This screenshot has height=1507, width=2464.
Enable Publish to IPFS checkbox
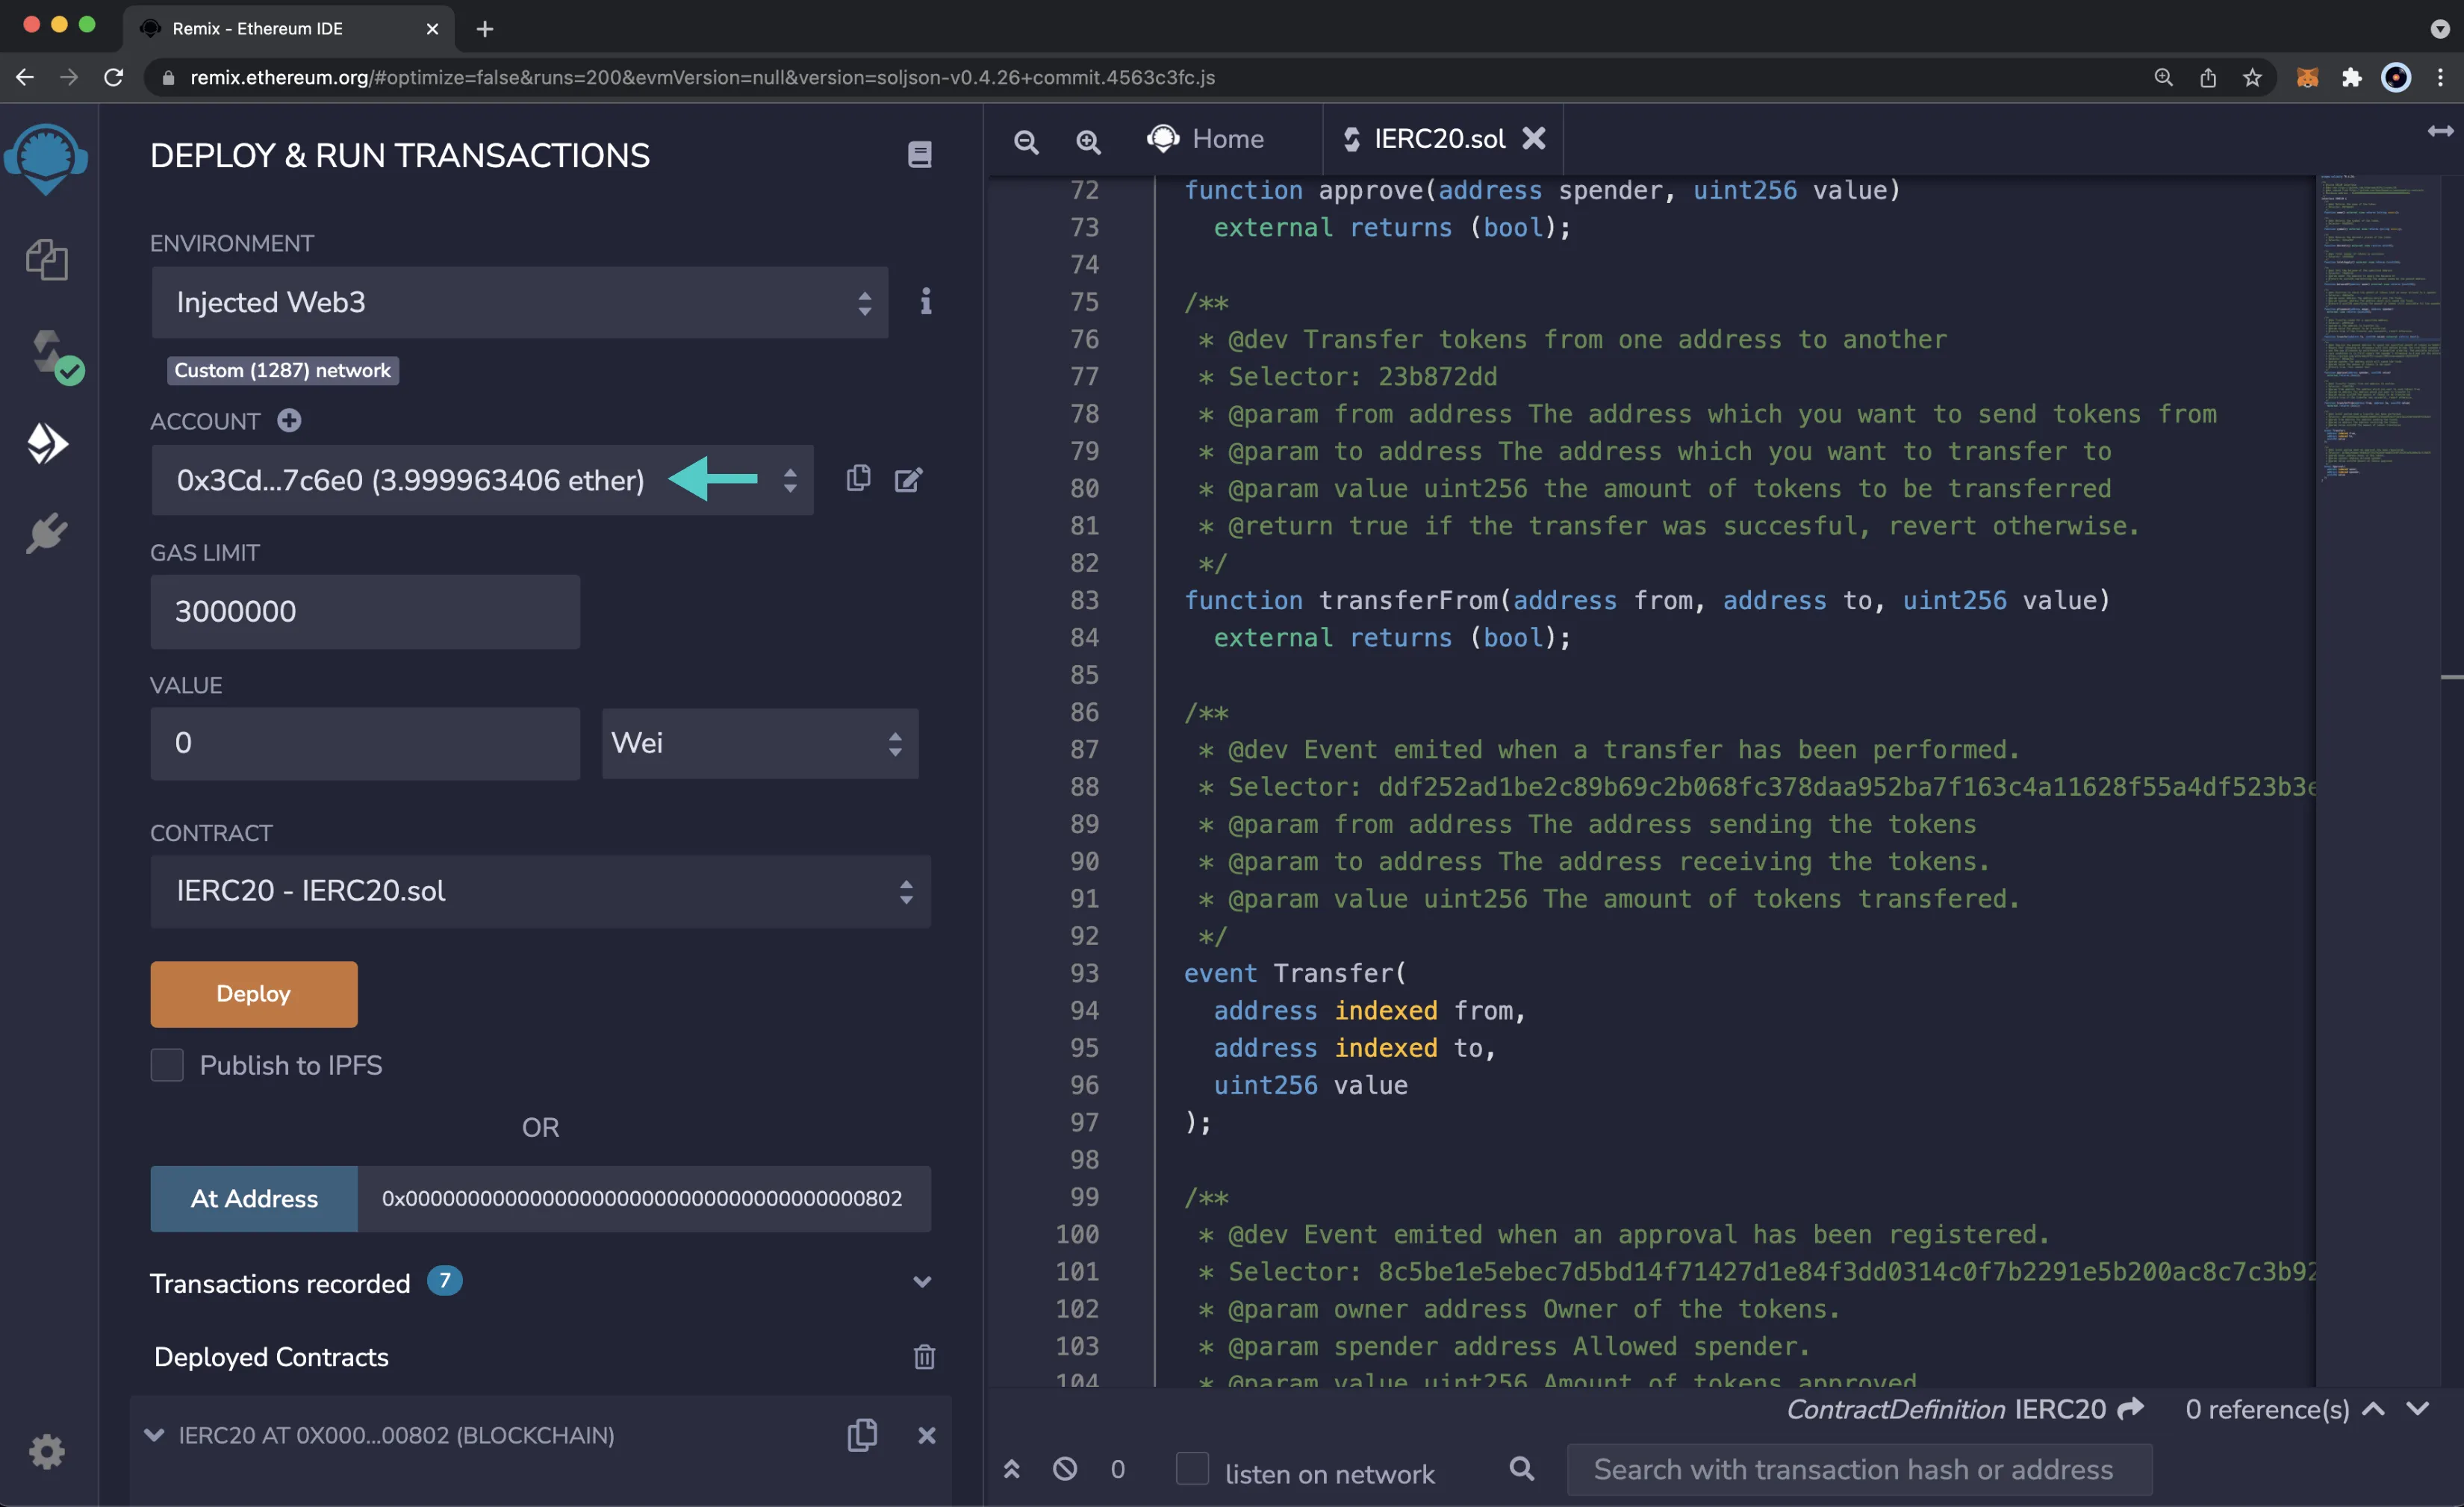pyautogui.click(x=167, y=1064)
